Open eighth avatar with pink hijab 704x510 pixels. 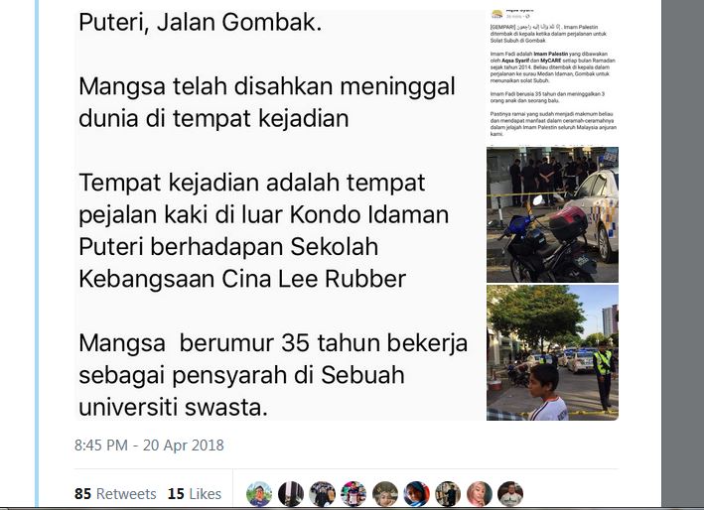479,494
